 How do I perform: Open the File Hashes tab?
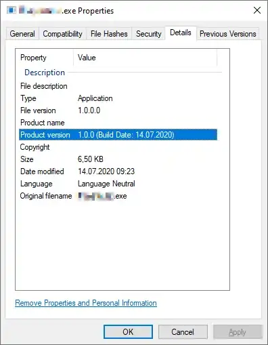point(109,34)
